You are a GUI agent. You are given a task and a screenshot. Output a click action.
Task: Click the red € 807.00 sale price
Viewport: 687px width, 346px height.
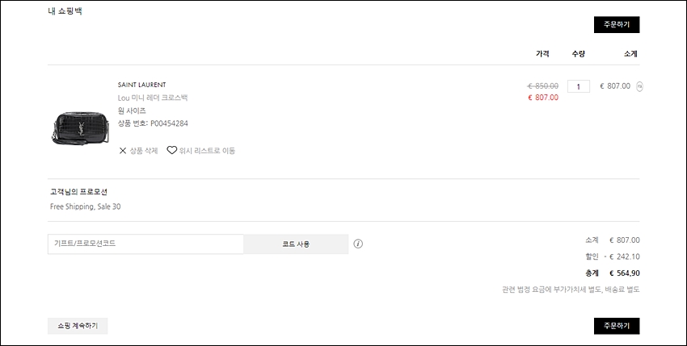coord(543,98)
